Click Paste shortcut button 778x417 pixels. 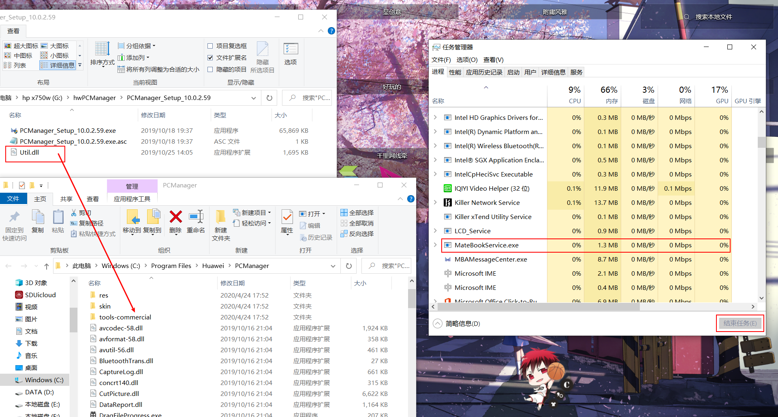point(93,234)
